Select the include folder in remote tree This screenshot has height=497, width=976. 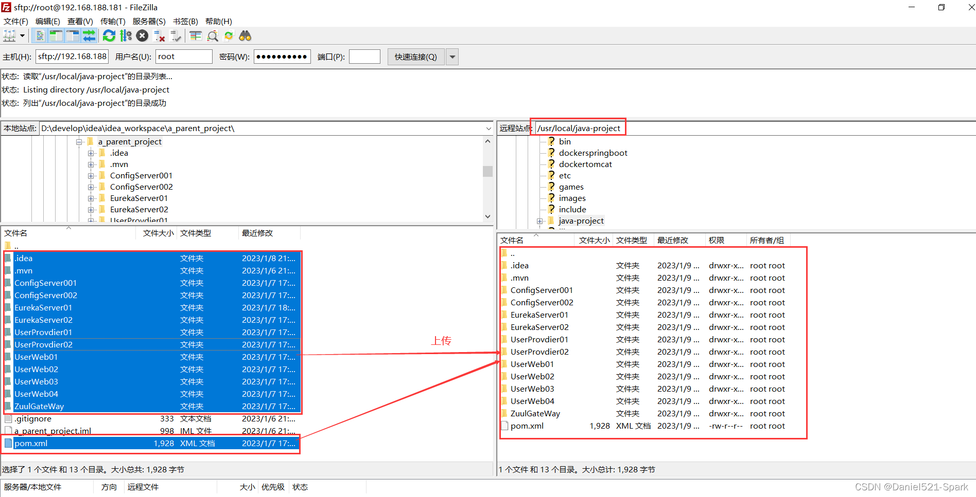[572, 210]
